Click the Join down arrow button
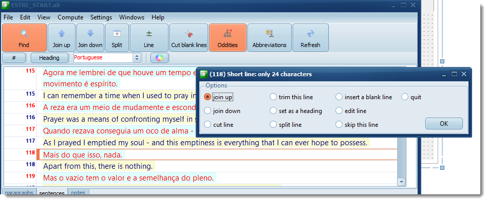The image size is (488, 202). click(90, 37)
